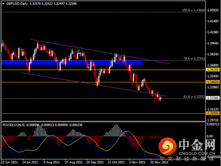
Task: Click the 0.005722 MACD axis label
Action: pos(213,124)
